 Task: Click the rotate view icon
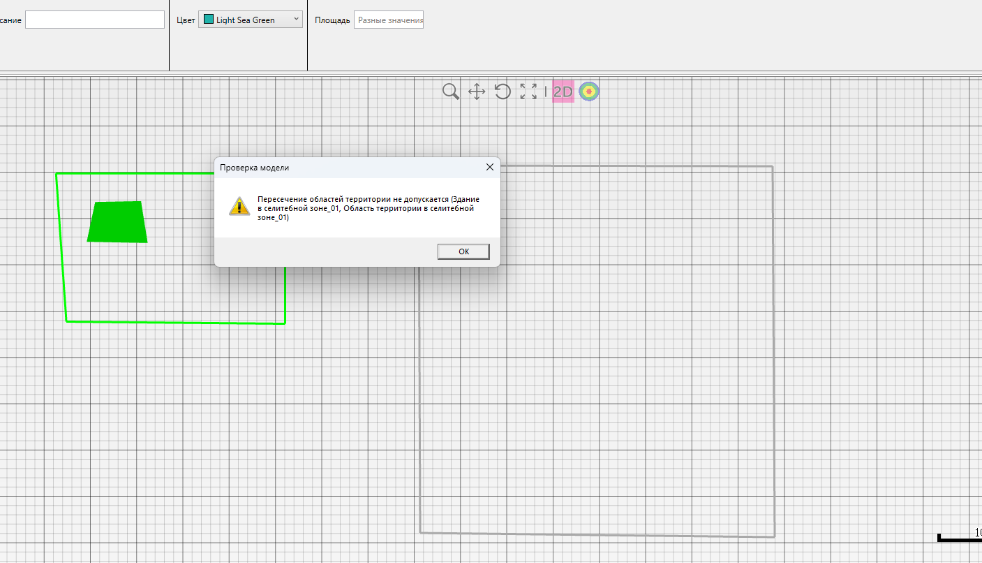click(x=503, y=92)
